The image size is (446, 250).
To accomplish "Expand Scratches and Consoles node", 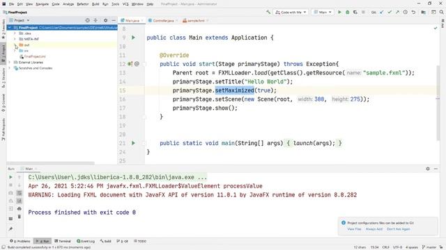I will [x=10, y=68].
